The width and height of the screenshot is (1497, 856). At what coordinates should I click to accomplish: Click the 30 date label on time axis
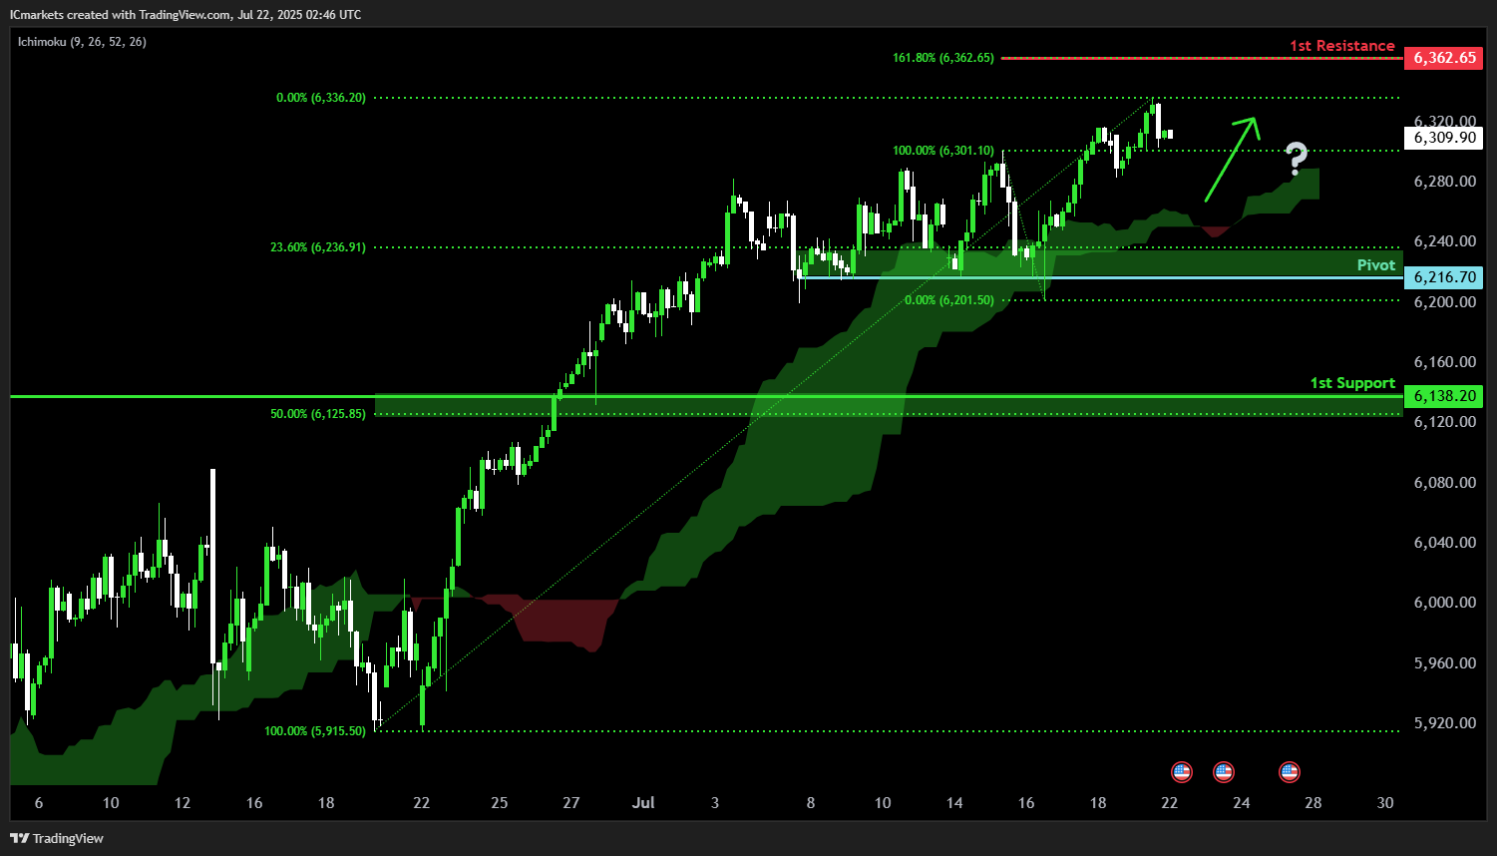click(1385, 803)
